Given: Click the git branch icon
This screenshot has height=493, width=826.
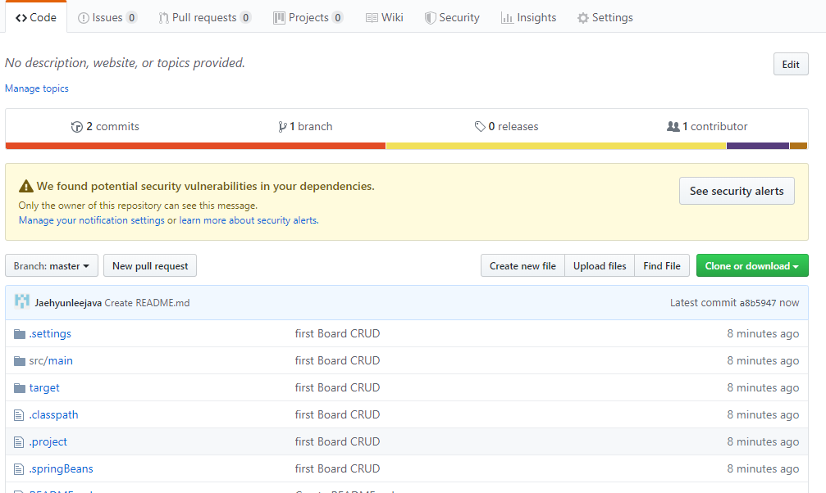Looking at the screenshot, I should 282,127.
